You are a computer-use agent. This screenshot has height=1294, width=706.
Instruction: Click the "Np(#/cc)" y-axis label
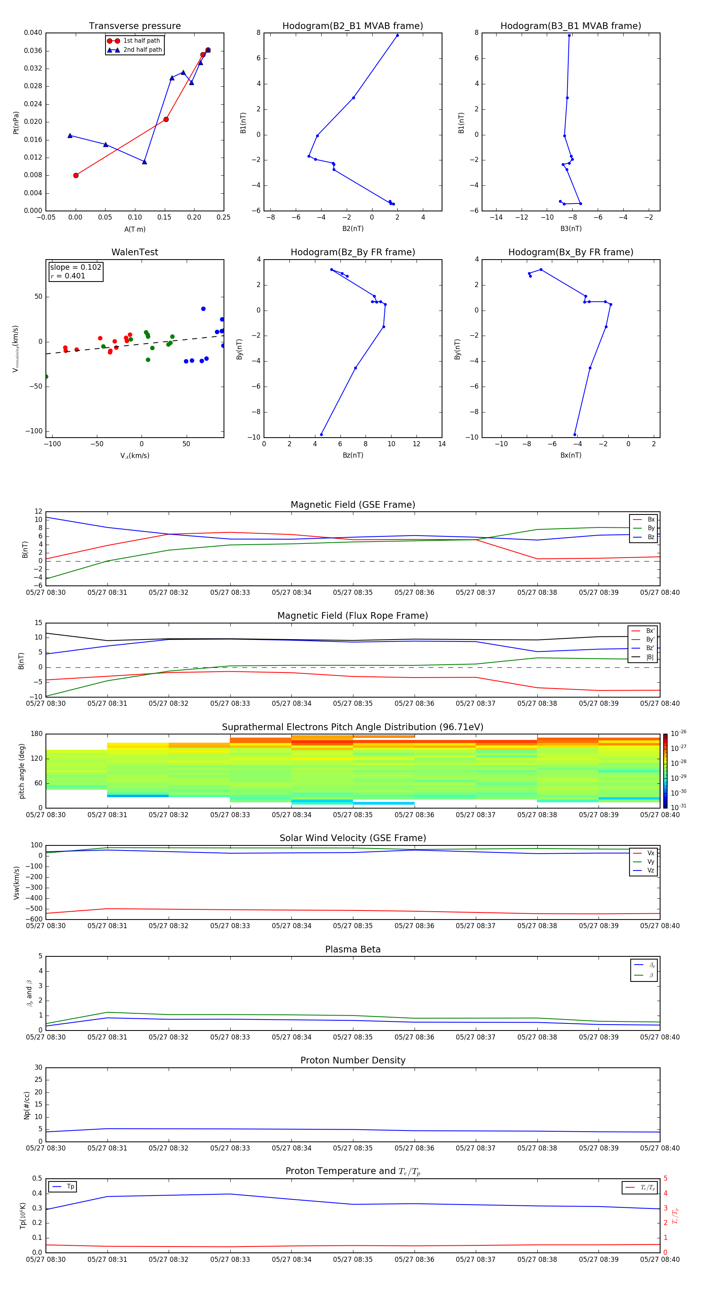coord(27,1105)
